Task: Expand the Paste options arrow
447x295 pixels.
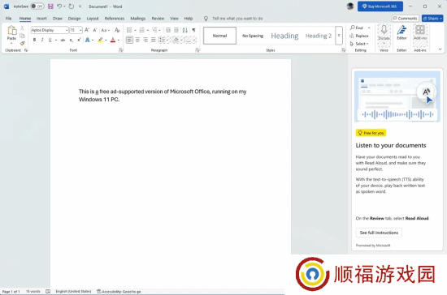Action: tap(11, 43)
